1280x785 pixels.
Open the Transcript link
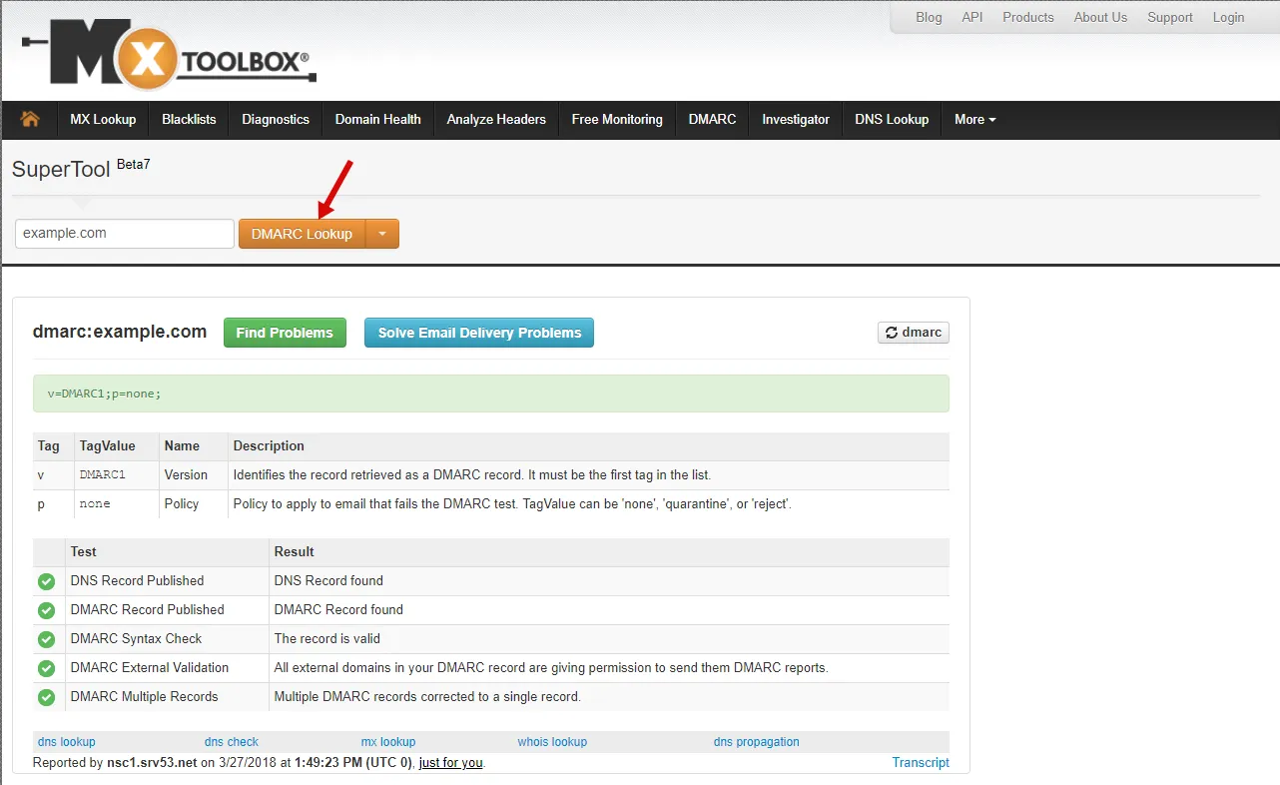[920, 762]
